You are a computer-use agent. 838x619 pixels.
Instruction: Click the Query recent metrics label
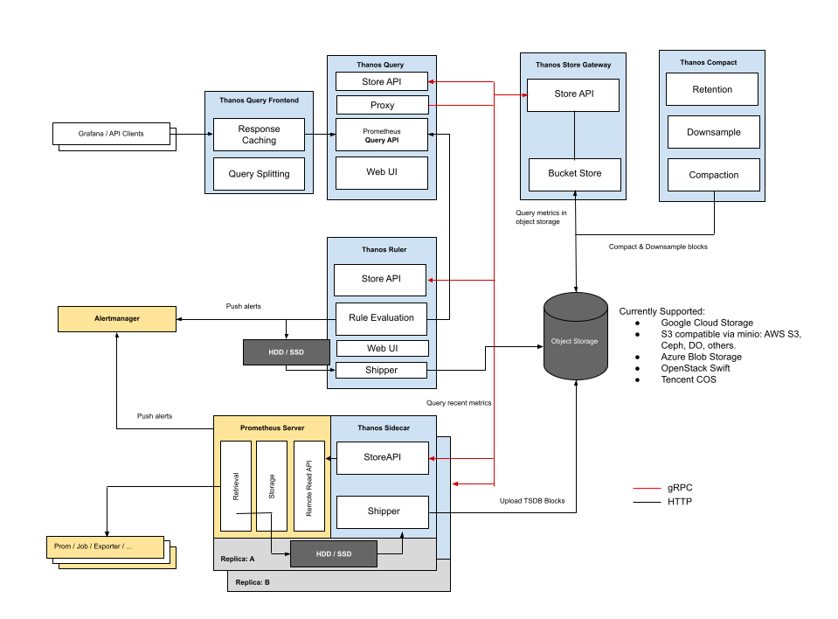pos(459,403)
